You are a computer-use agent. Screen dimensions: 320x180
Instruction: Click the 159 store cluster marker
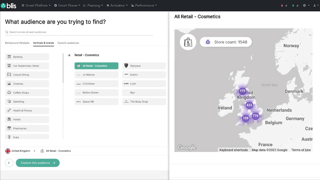(x=246, y=118)
